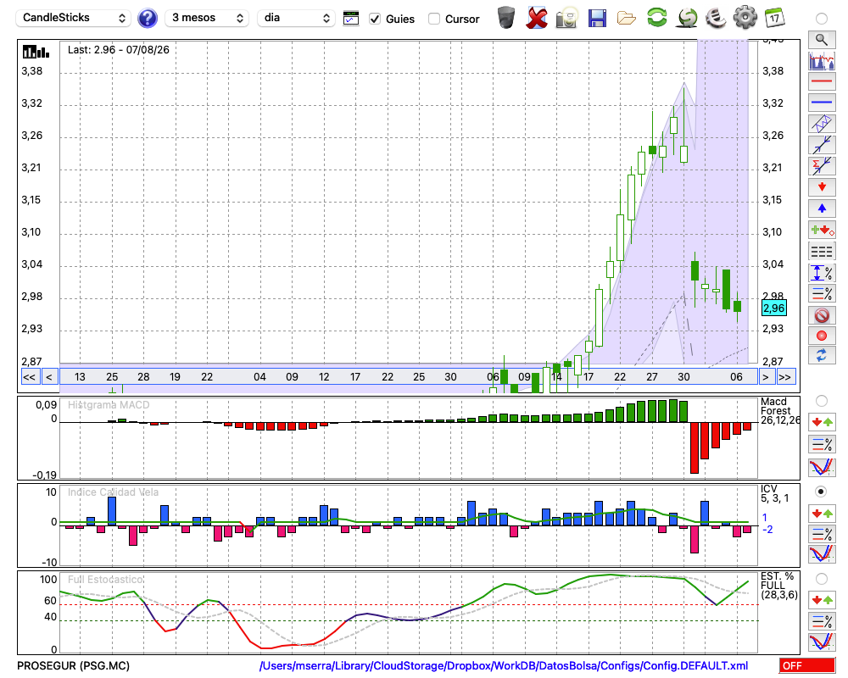Click the blue floppy disk save icon

pyautogui.click(x=597, y=19)
